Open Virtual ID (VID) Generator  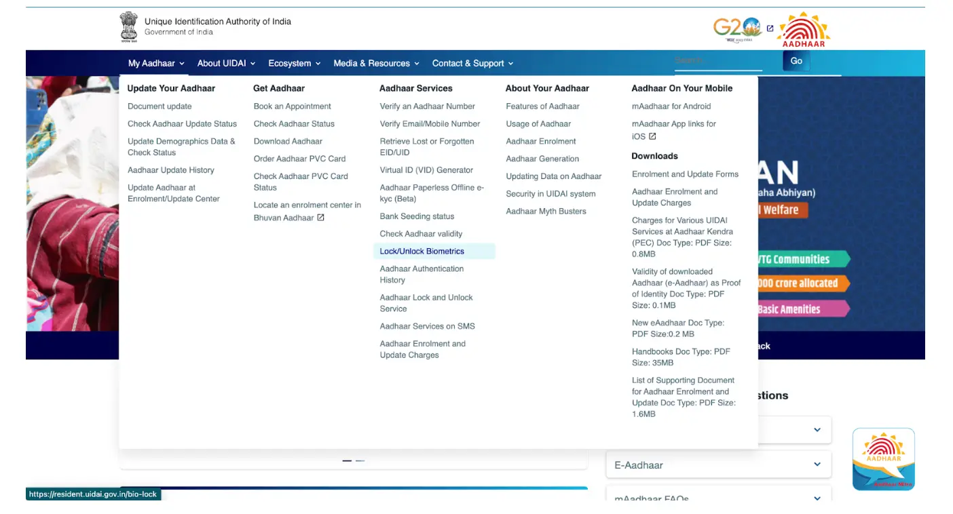coord(426,170)
